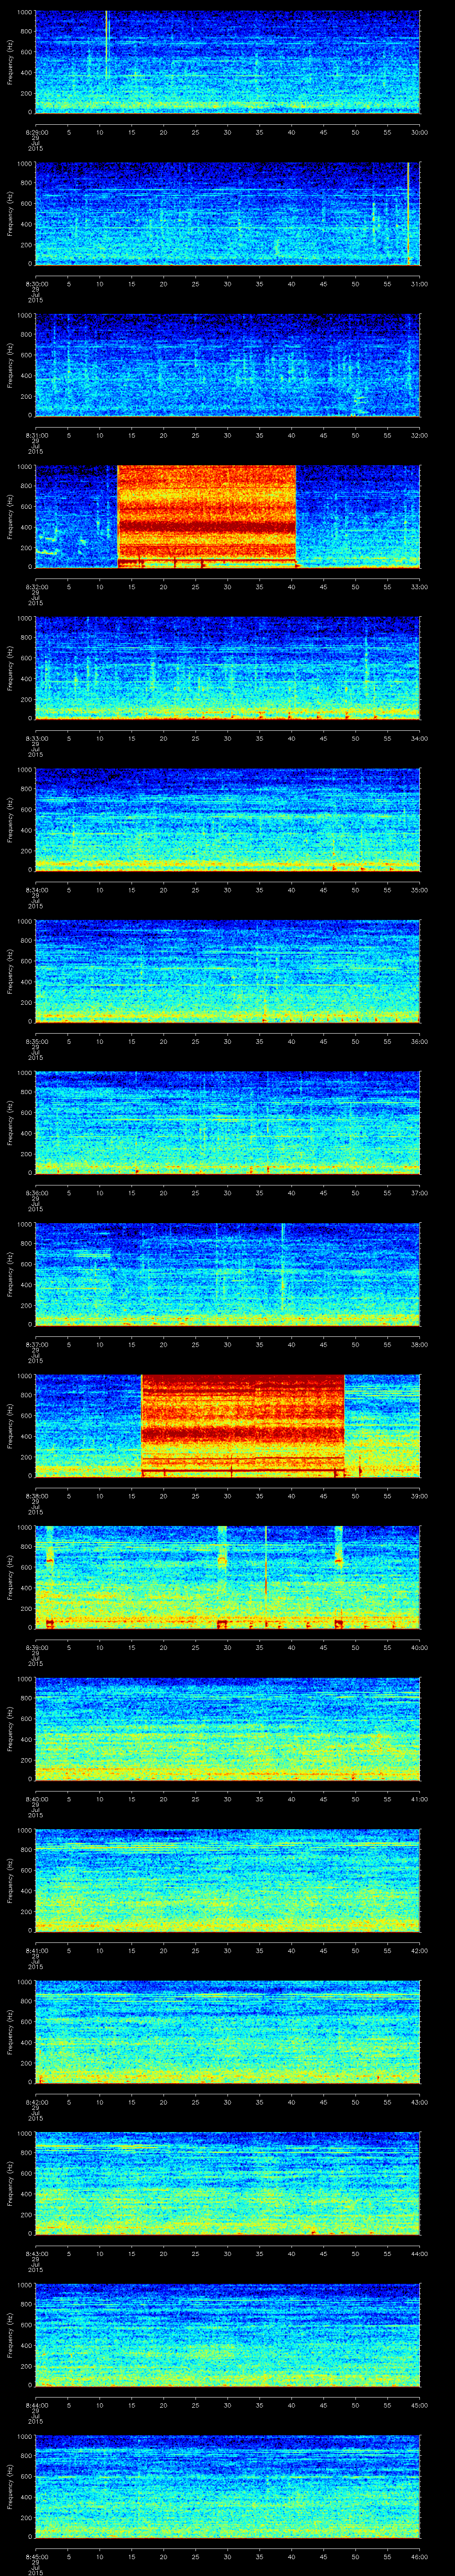The width and height of the screenshot is (455, 2576).
Task: Click the "8:29:00" start time label
Action: 36,132
